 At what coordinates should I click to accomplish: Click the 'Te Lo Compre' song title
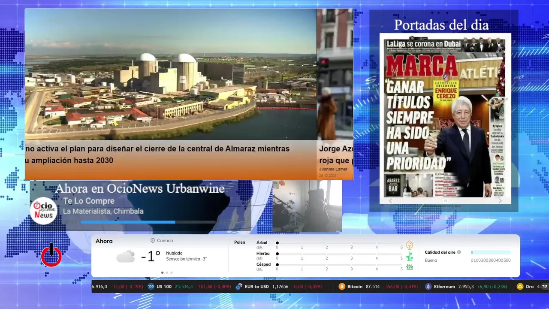click(x=89, y=201)
